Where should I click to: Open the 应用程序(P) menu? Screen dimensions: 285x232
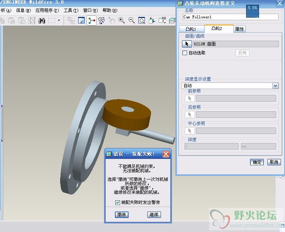47,10
